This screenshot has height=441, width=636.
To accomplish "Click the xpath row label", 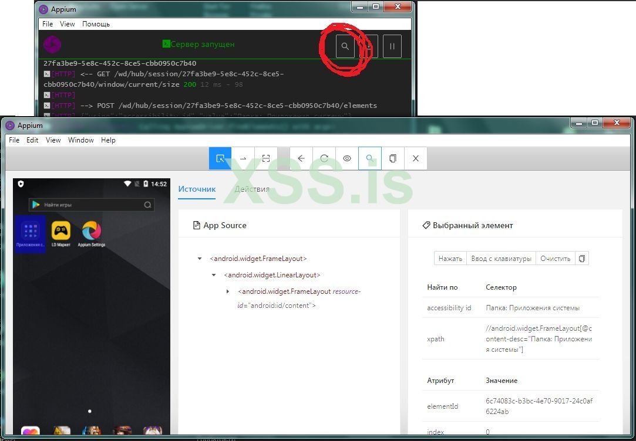I will coord(436,339).
